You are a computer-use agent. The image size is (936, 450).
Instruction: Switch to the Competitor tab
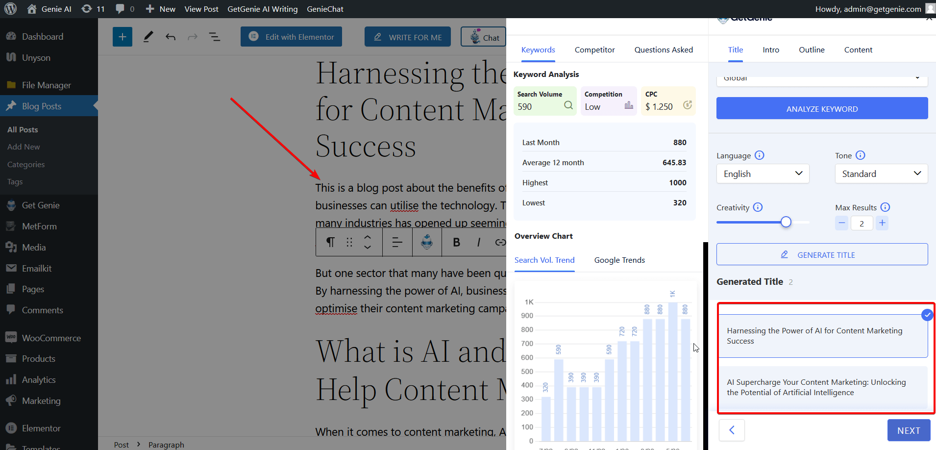(x=594, y=50)
